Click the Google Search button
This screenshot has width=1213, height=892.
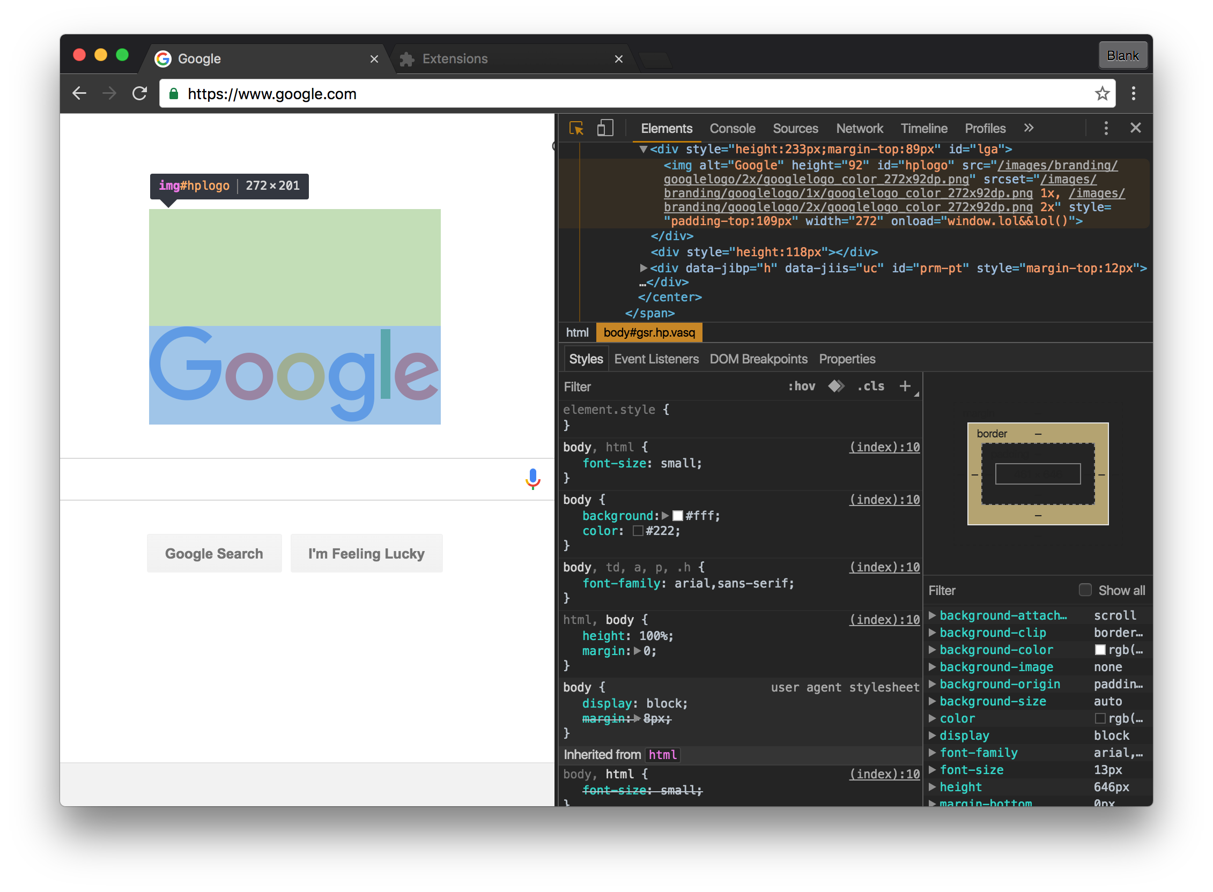(214, 553)
